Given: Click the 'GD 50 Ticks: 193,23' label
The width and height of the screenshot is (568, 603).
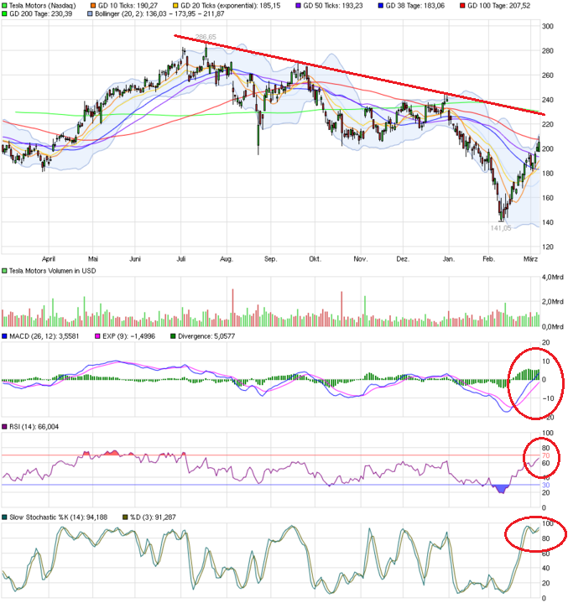Looking at the screenshot, I should tap(333, 6).
